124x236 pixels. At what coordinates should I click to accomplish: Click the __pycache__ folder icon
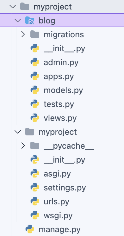pyautogui.click(x=35, y=146)
